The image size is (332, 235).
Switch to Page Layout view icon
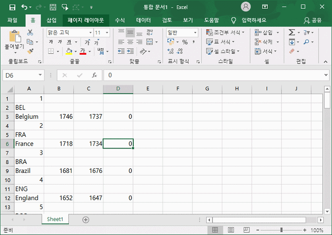click(231, 230)
